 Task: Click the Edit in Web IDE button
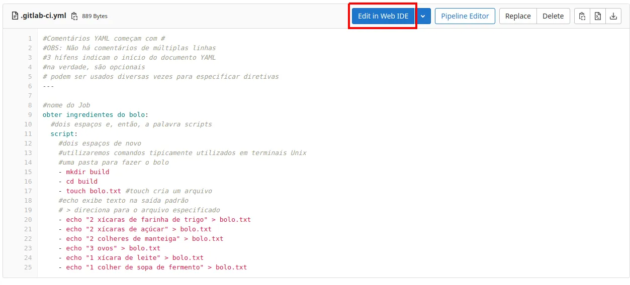tap(383, 16)
